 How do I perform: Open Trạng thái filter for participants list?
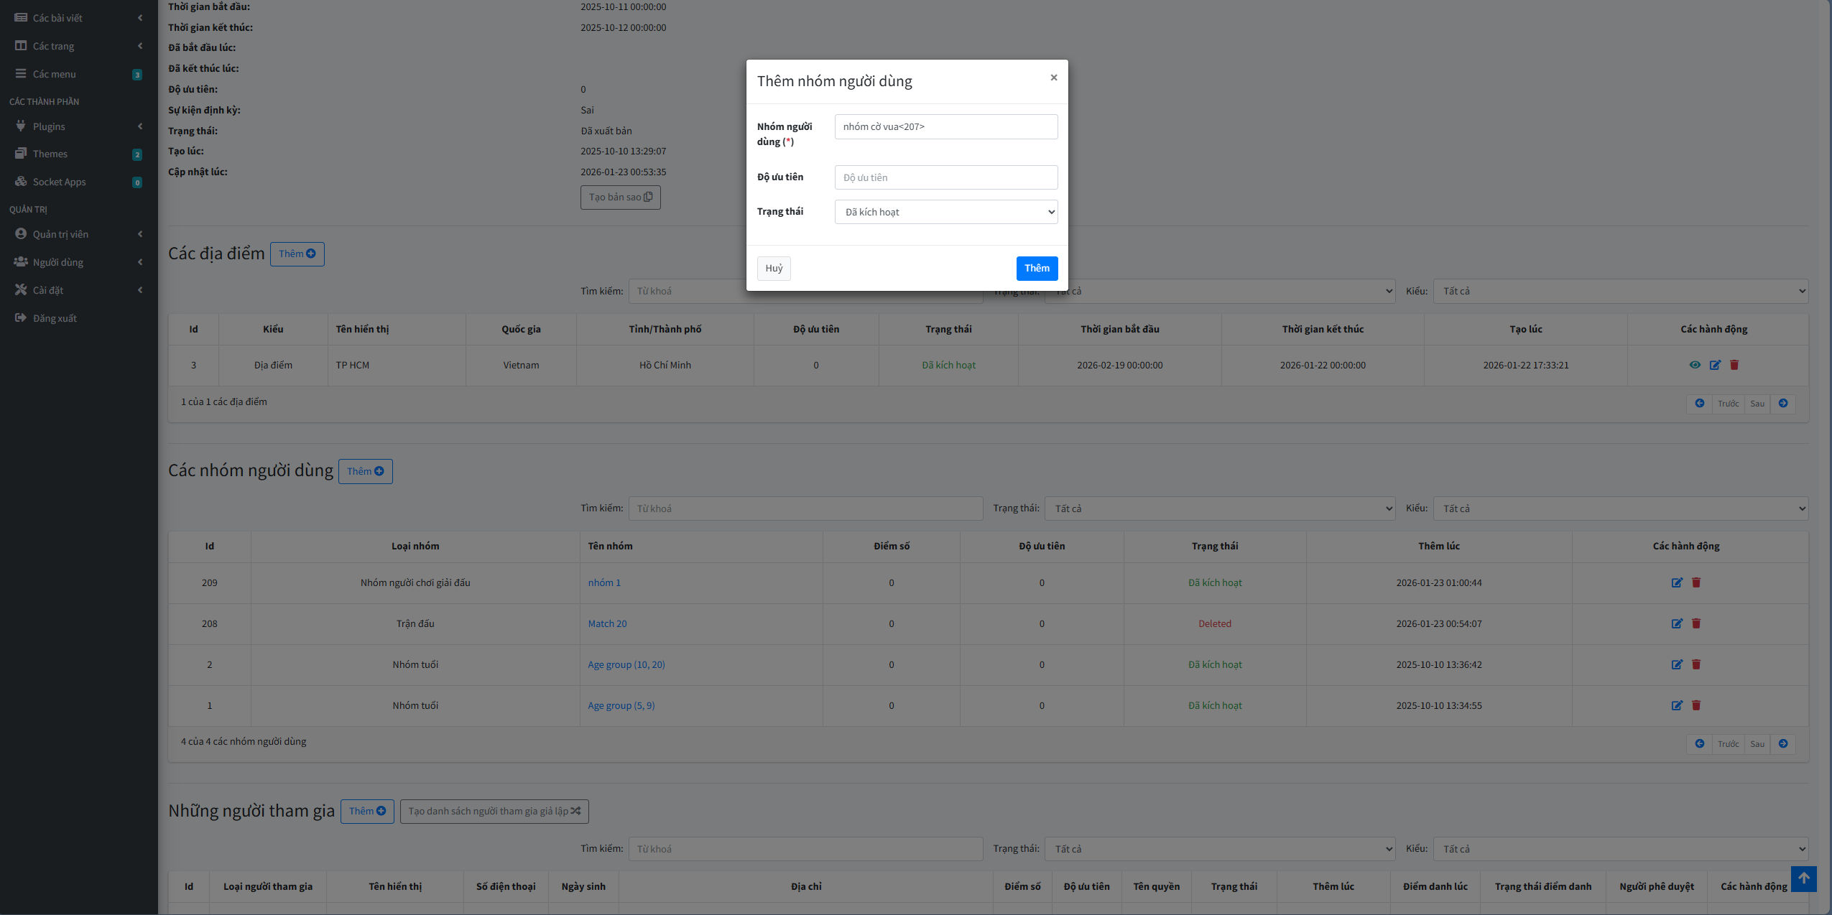tap(1219, 849)
